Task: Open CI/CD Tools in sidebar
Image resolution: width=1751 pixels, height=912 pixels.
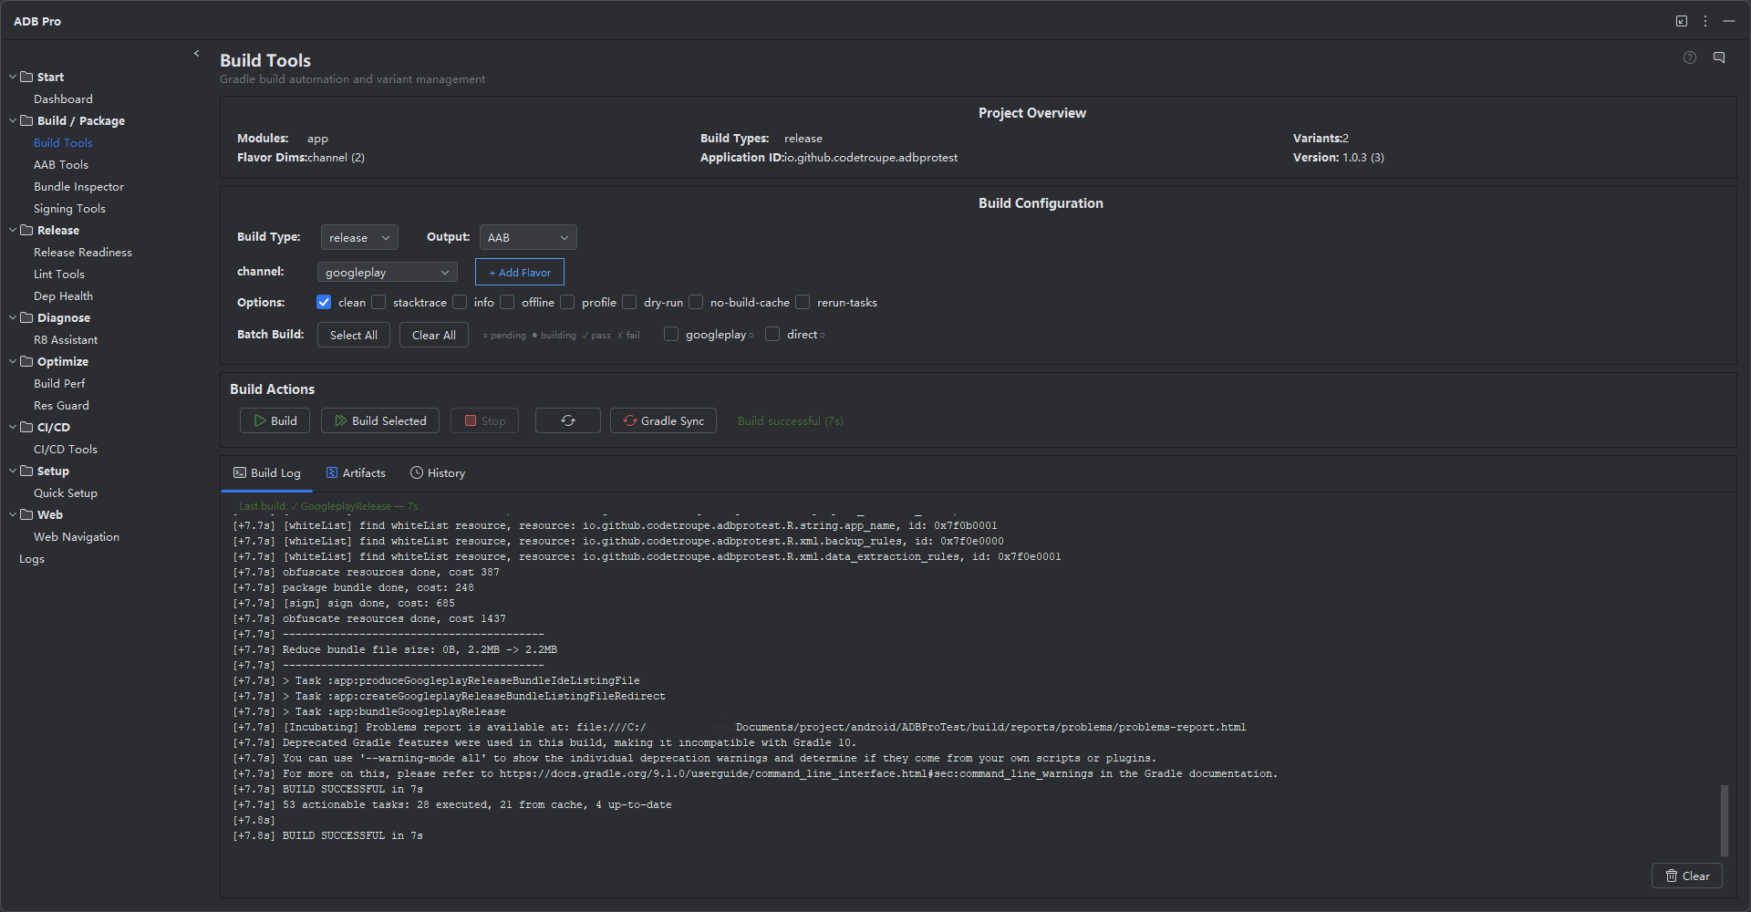Action: [x=66, y=449]
